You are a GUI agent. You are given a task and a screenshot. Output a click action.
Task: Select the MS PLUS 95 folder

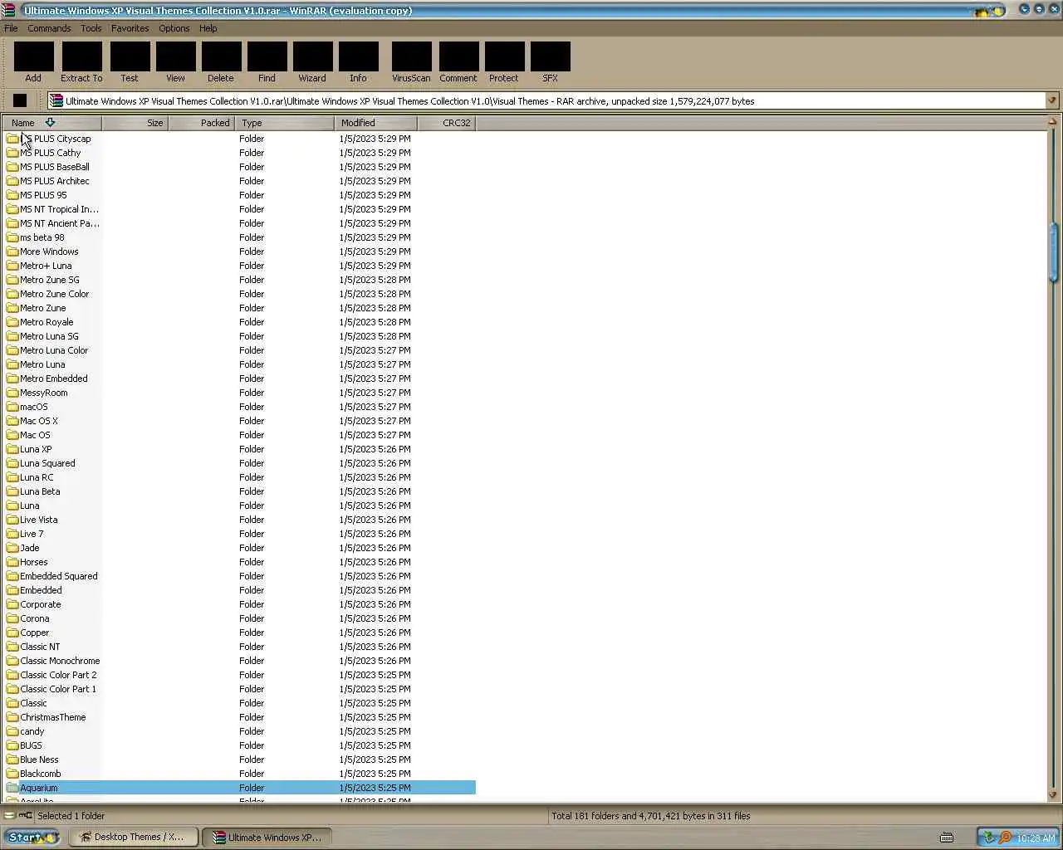pyautogui.click(x=43, y=195)
